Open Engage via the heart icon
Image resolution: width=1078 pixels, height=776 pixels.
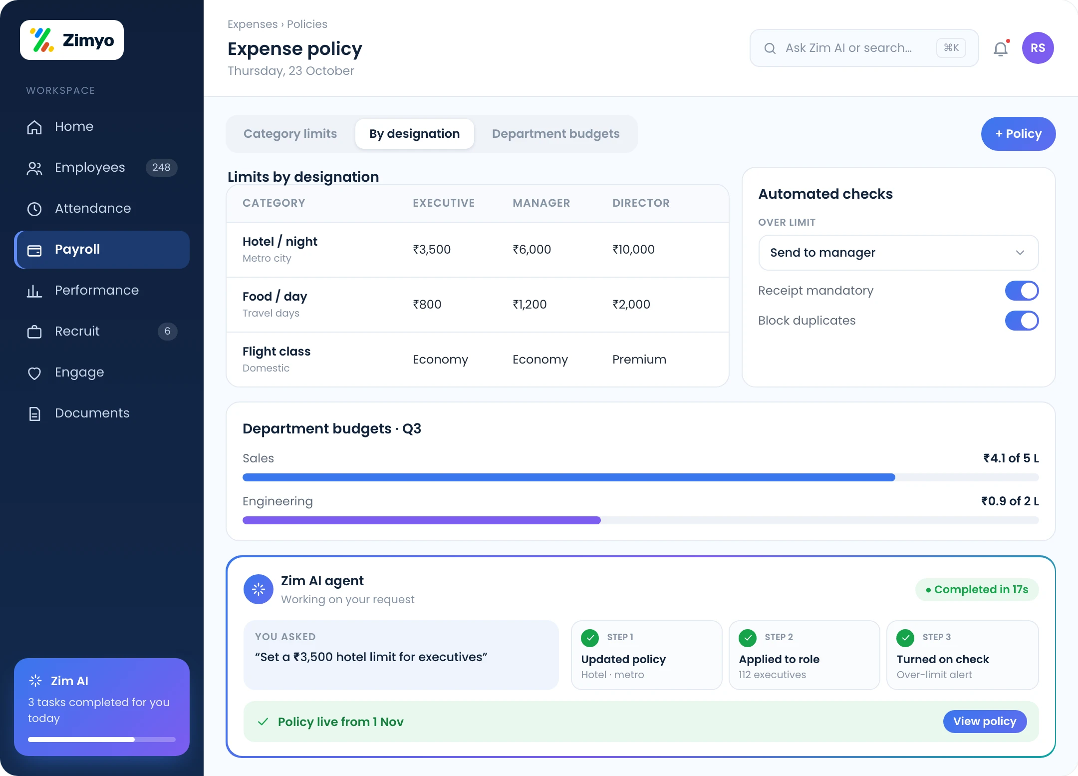tap(34, 373)
